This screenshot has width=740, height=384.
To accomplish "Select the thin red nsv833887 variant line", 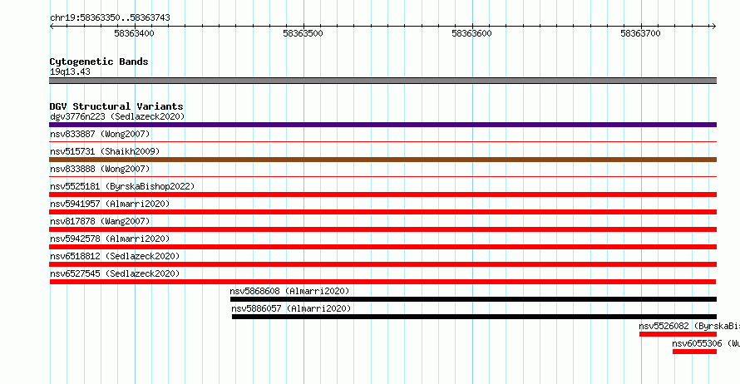I will pos(382,141).
